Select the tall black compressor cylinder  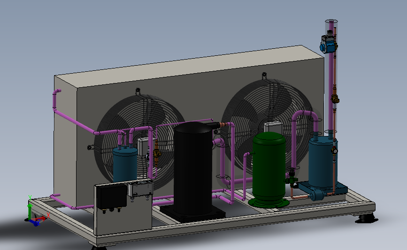click(192, 168)
